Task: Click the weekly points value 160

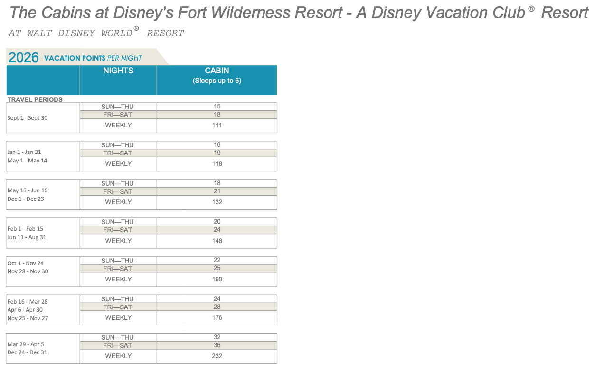Action: tap(217, 280)
